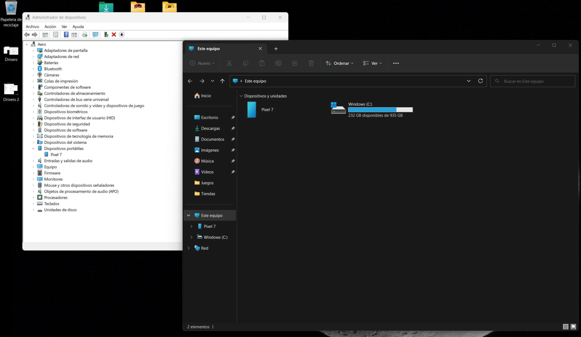The image size is (581, 337).
Task: Click the Delete trash icon in Explorer
Action: pos(311,63)
